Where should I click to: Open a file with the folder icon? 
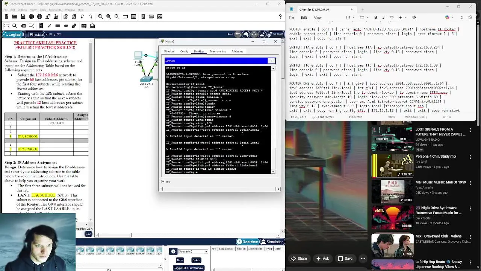[15, 17]
